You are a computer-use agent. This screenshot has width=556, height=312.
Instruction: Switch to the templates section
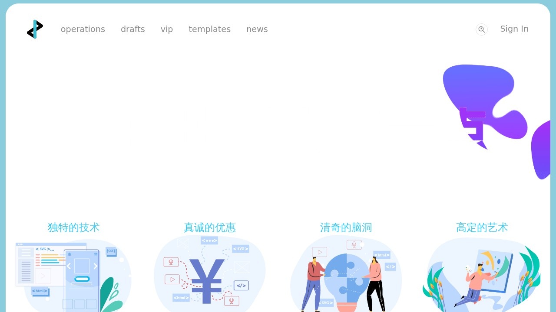[209, 29]
